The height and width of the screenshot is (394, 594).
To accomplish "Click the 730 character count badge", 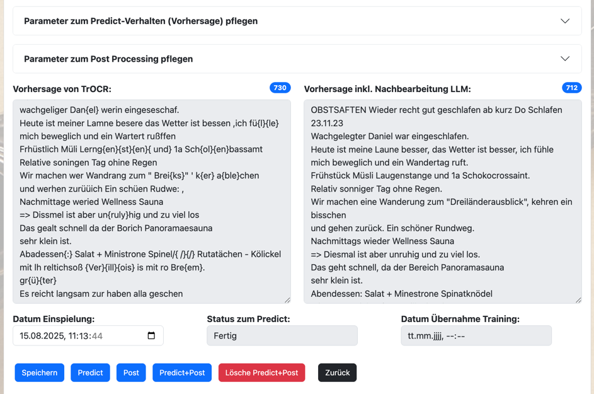I will tap(280, 88).
